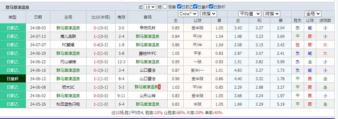Toggle the 同客 checkbox
Screen dimensions: 338x119
[165, 7]
